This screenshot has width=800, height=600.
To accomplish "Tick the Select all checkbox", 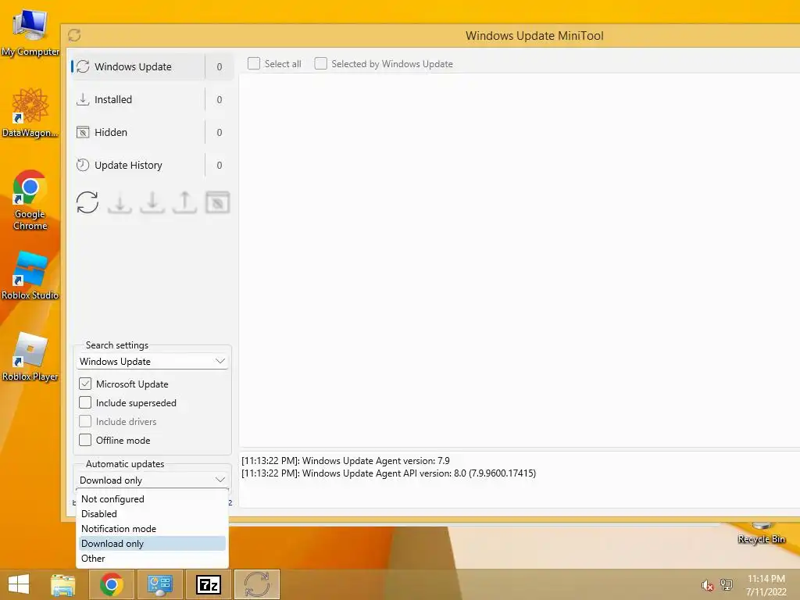I will click(254, 63).
